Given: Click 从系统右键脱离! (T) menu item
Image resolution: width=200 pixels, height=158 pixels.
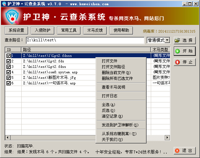Looking at the screenshot, I should 121,134.
